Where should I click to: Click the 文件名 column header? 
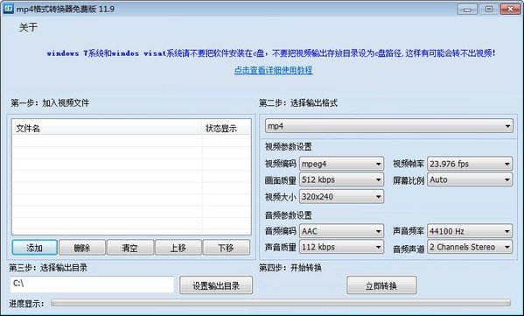[x=107, y=128]
